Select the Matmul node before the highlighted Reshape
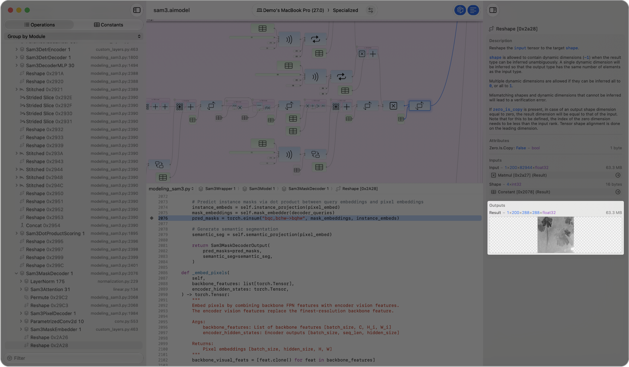 pyautogui.click(x=393, y=106)
